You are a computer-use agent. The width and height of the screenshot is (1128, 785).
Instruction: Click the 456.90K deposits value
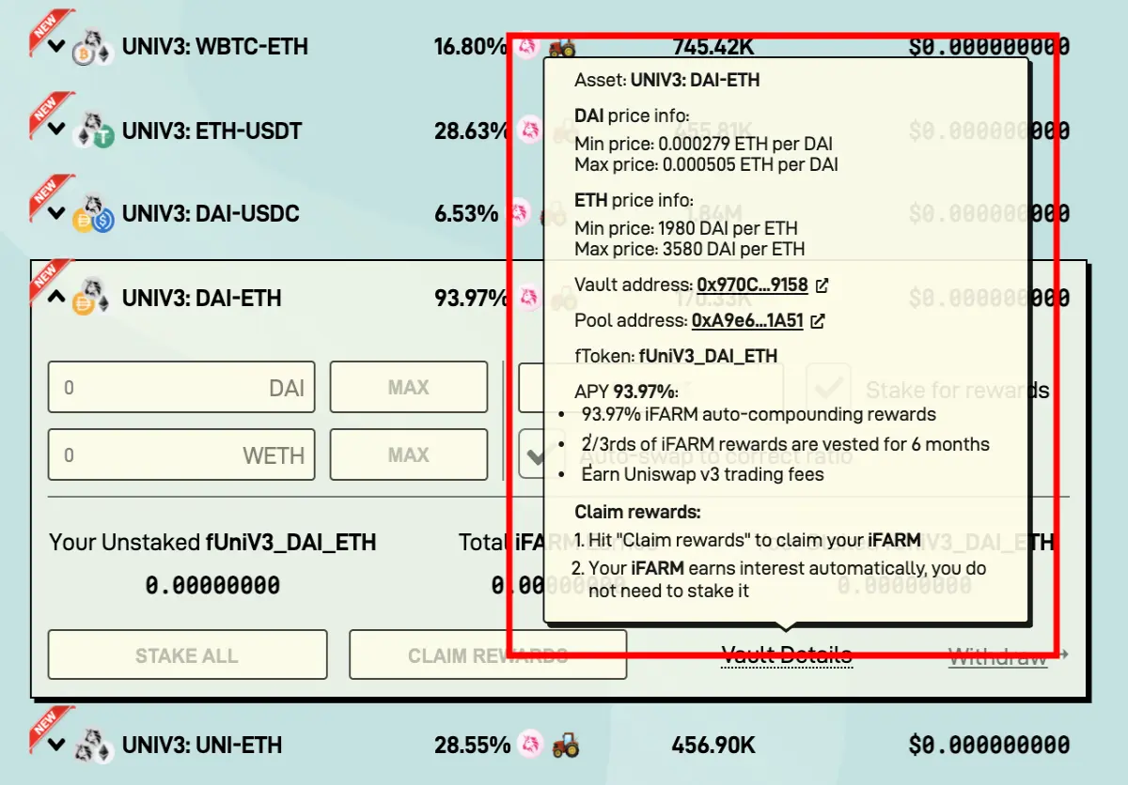713,746
